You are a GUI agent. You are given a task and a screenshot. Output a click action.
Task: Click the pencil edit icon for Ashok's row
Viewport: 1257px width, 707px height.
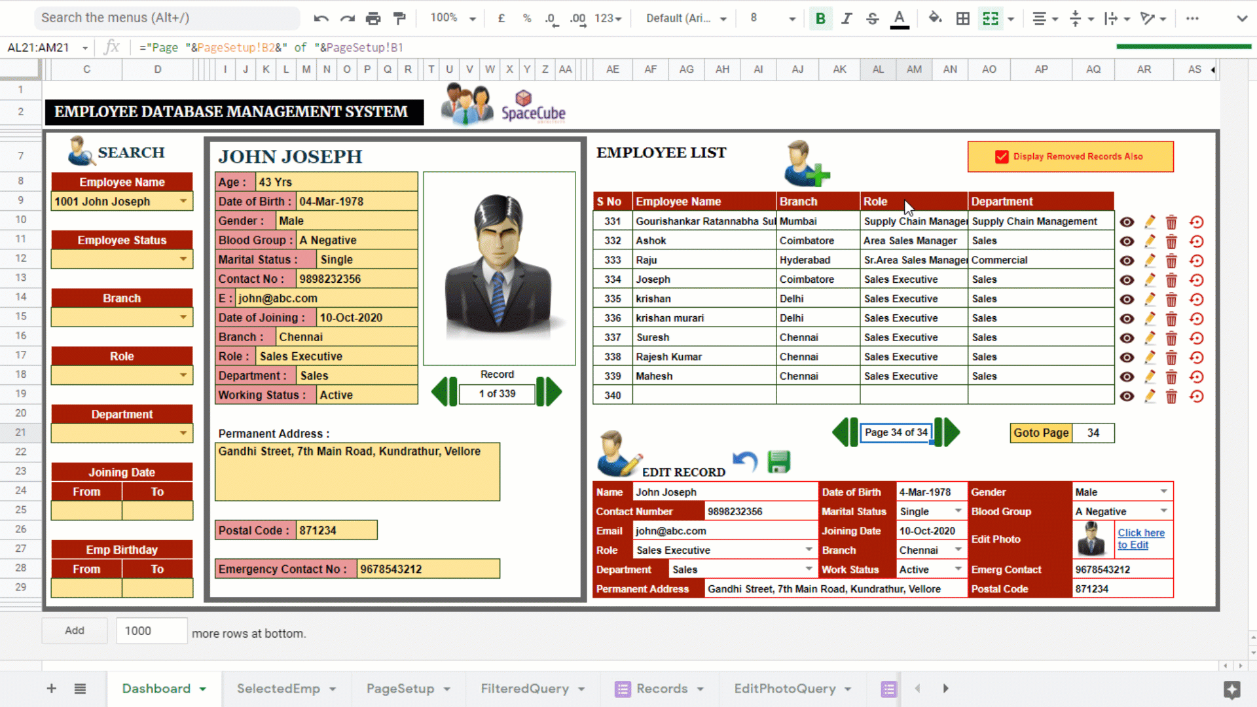[1150, 241]
